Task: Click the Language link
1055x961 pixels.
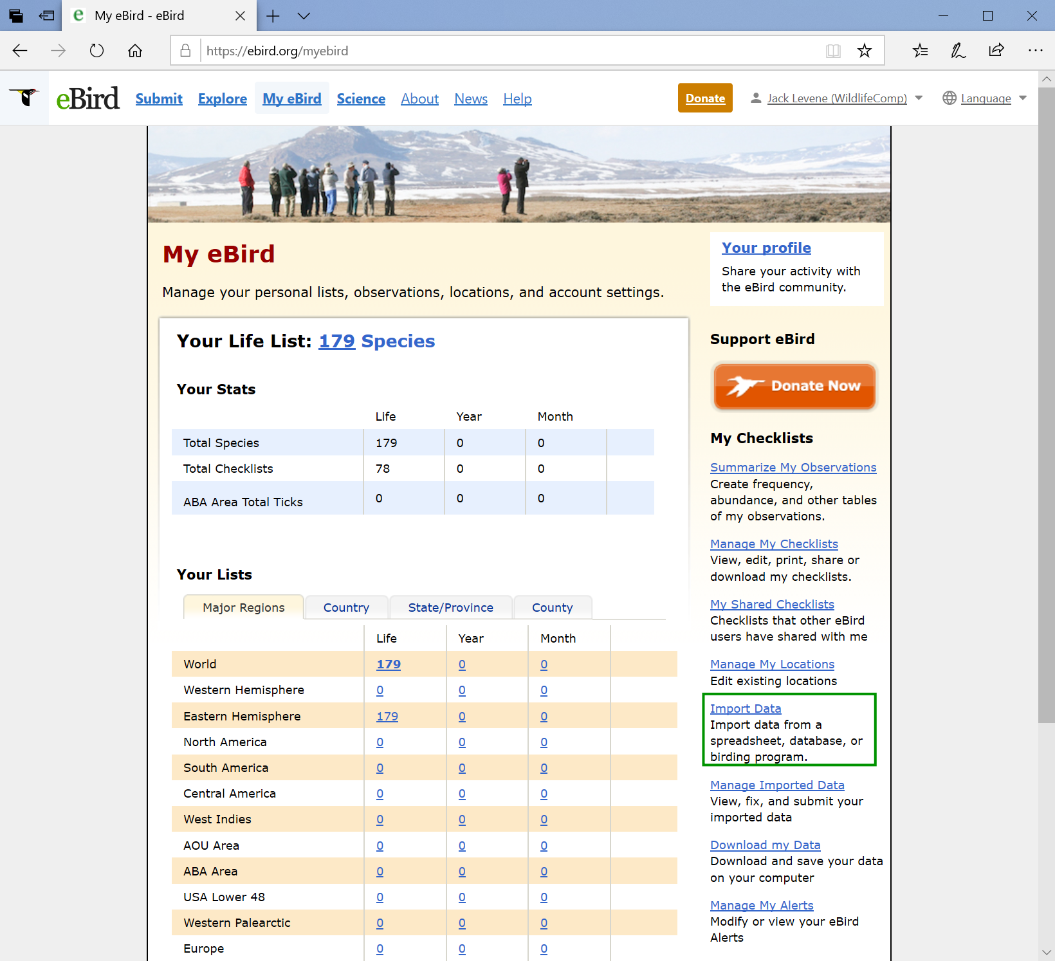Action: tap(986, 98)
